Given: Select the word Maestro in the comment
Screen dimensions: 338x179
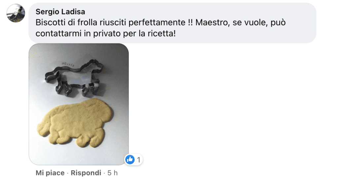Looking at the screenshot, I should [212, 22].
